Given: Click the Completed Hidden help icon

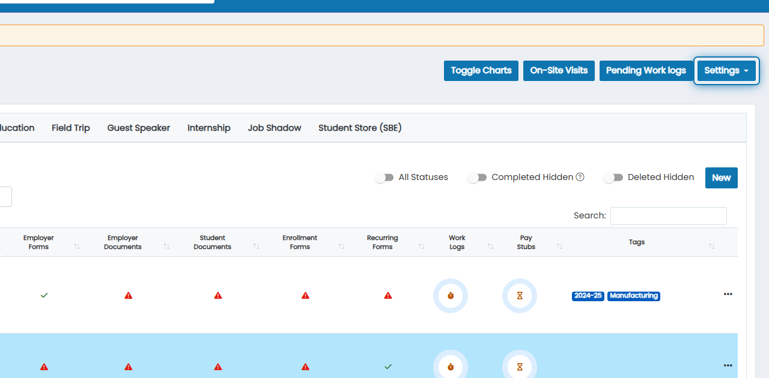Looking at the screenshot, I should [x=580, y=177].
